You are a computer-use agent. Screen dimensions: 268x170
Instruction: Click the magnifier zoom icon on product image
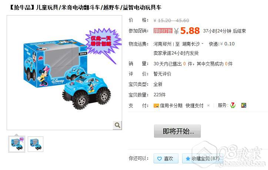click(117, 125)
